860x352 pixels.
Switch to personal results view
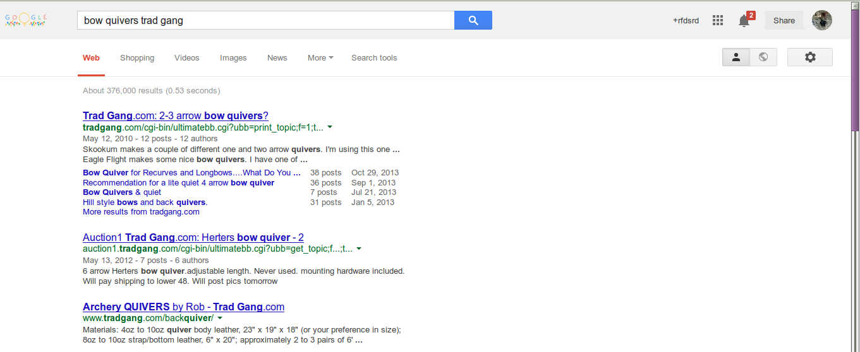point(736,57)
